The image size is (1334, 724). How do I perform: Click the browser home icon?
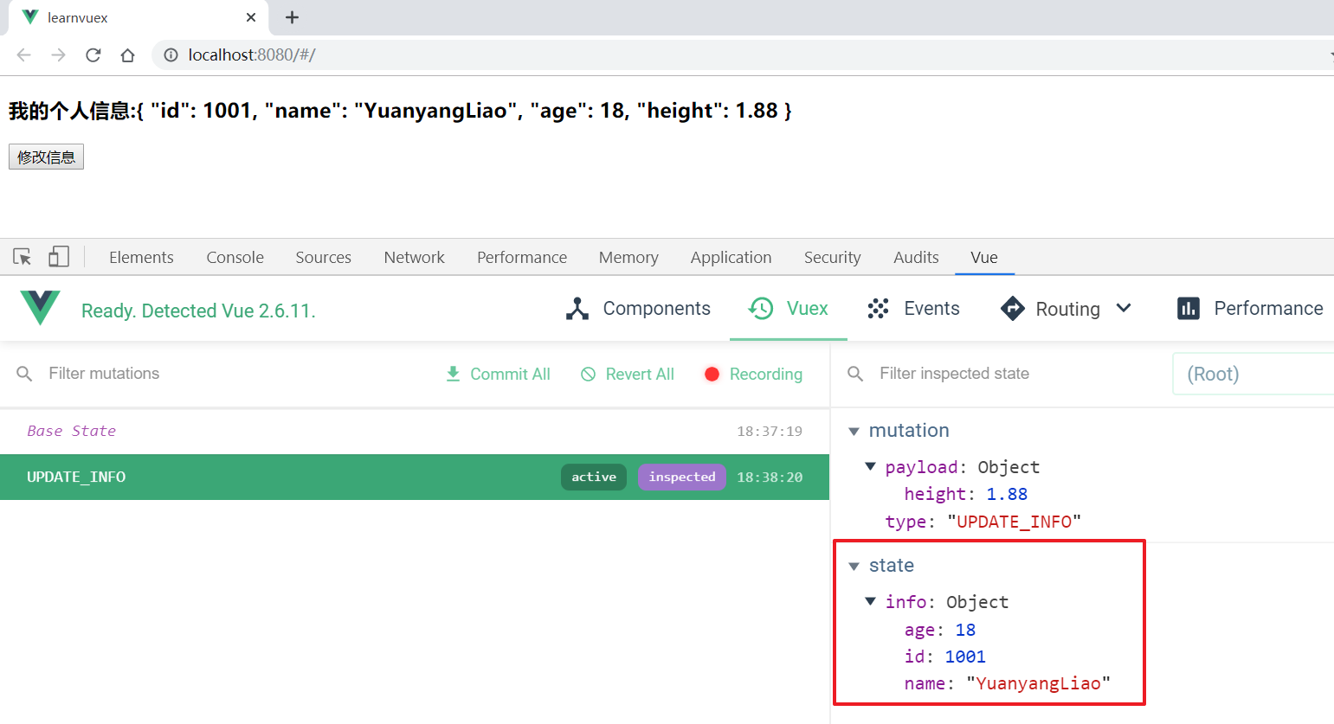click(128, 55)
